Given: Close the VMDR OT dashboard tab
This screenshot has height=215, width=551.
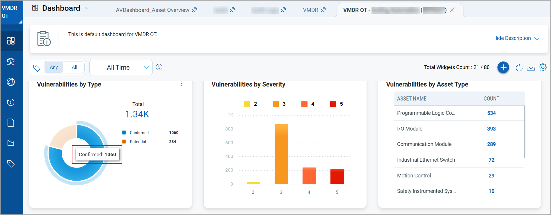Looking at the screenshot, I should coord(452,10).
